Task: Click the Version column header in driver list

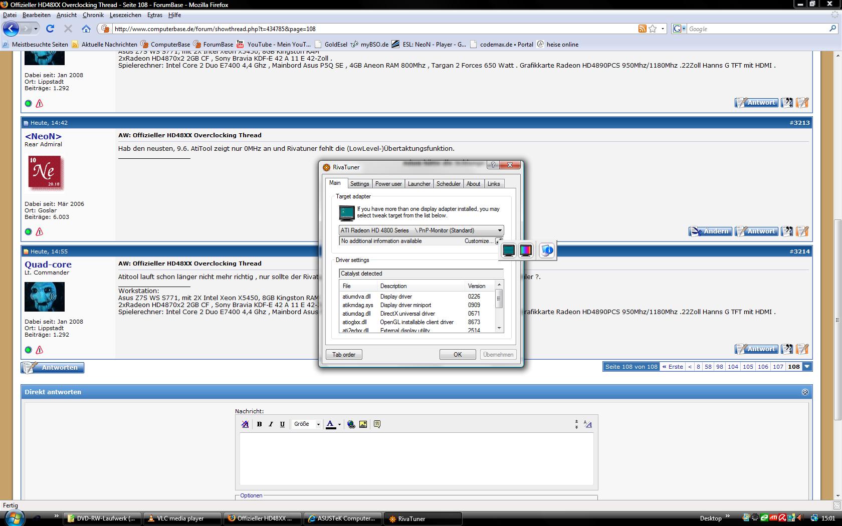Action: click(480, 286)
